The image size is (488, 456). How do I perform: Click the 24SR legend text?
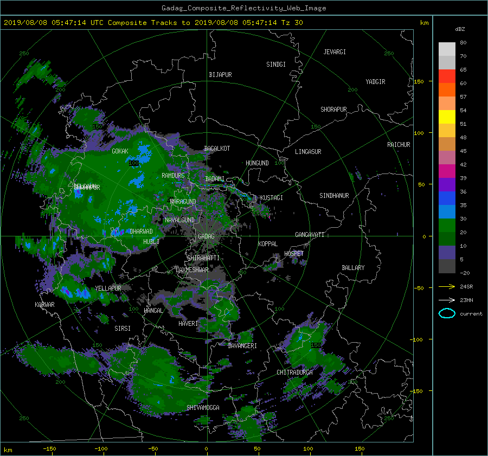(466, 287)
